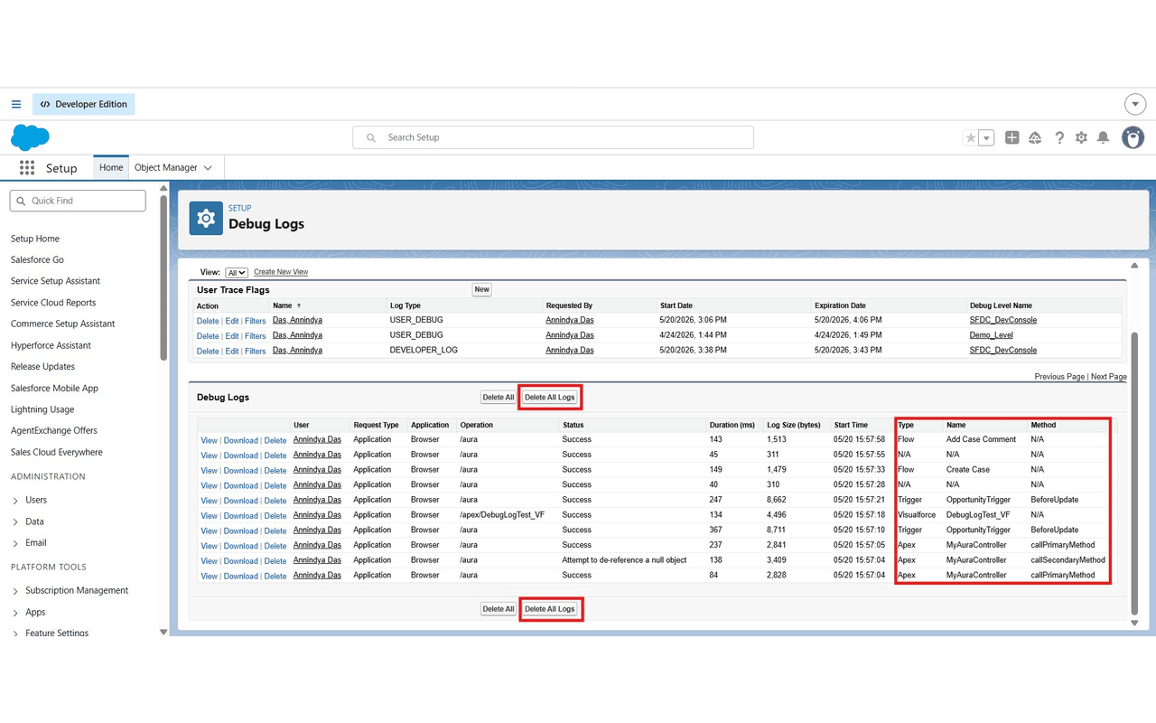Download the 15:57:21 OpportunityTrigger log
This screenshot has width=1156, height=723.
(x=241, y=501)
